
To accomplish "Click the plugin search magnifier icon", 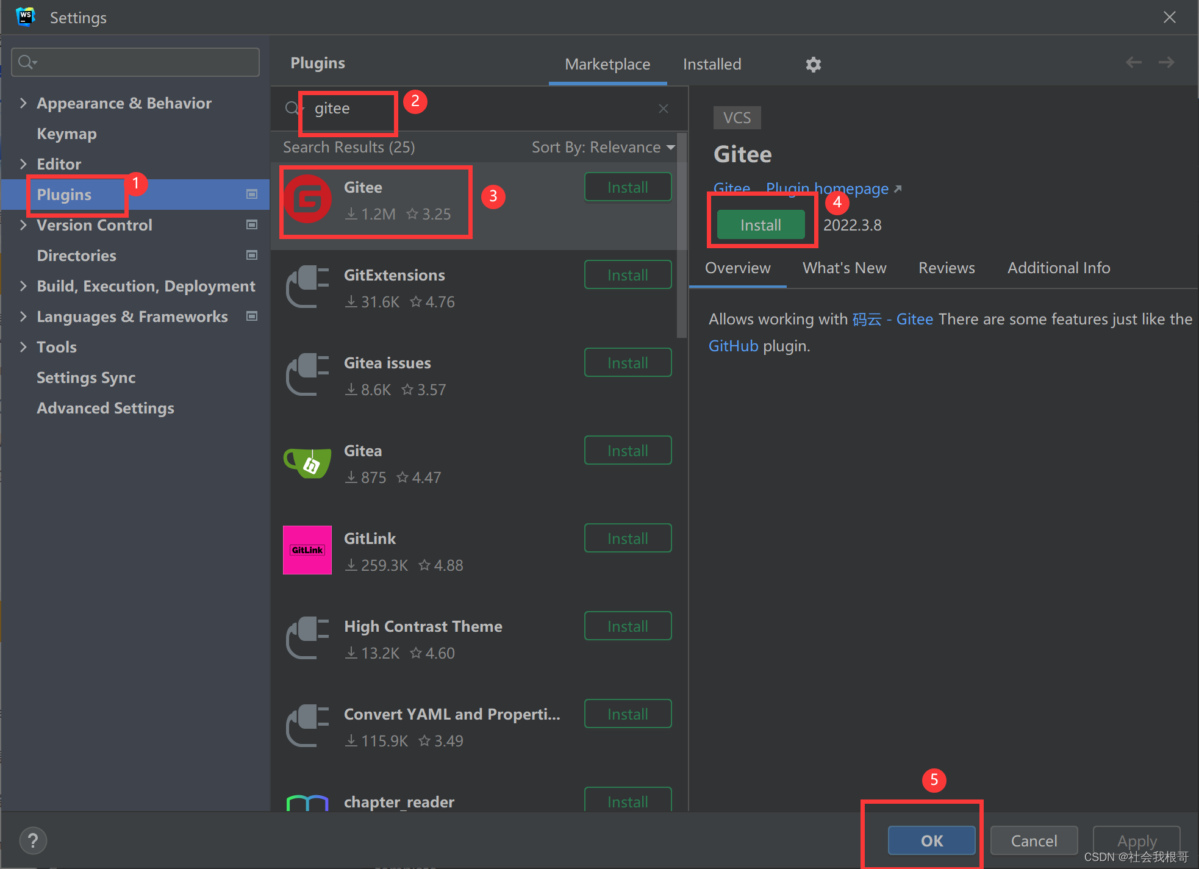I will [x=293, y=109].
